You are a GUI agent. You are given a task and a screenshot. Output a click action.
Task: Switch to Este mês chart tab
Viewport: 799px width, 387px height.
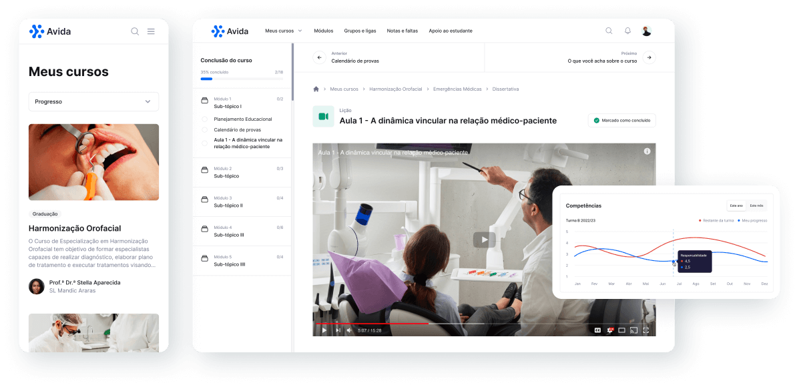coord(756,206)
